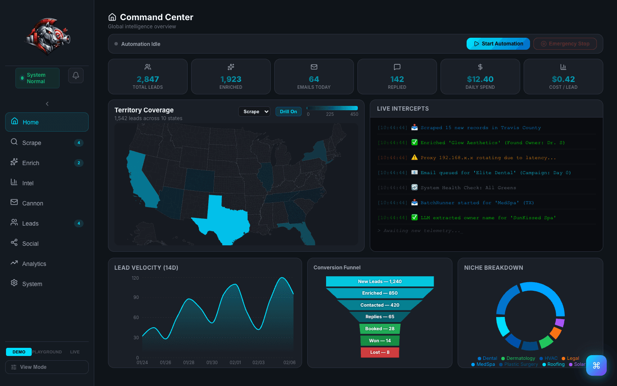The width and height of the screenshot is (617, 386).
Task: Open Analytics via its trend-line icon
Action: (14, 263)
